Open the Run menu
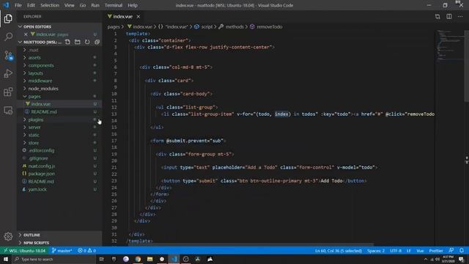 [x=95, y=5]
